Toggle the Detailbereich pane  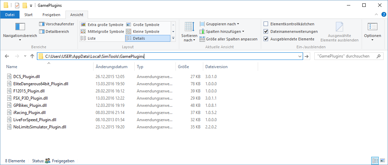coord(54,31)
